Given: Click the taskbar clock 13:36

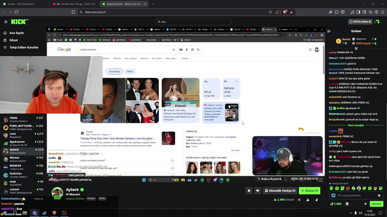Looking at the screenshot, I should coord(369,213).
